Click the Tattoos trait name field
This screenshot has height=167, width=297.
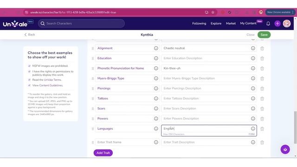[x=127, y=98]
